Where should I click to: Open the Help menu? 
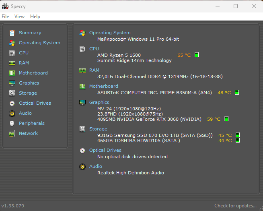pos(35,17)
